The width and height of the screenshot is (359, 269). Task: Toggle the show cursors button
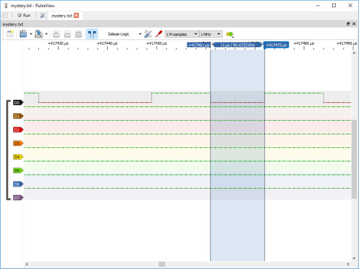92,34
